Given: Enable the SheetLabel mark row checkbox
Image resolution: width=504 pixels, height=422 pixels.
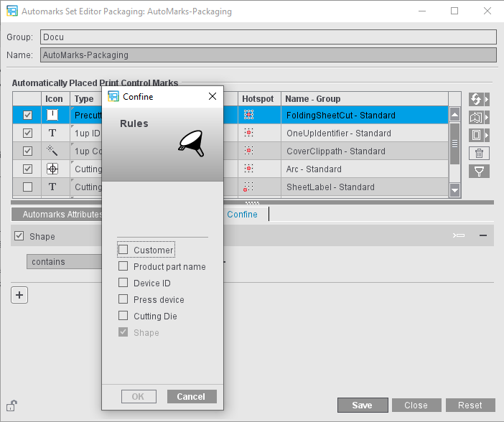Looking at the screenshot, I should click(27, 187).
